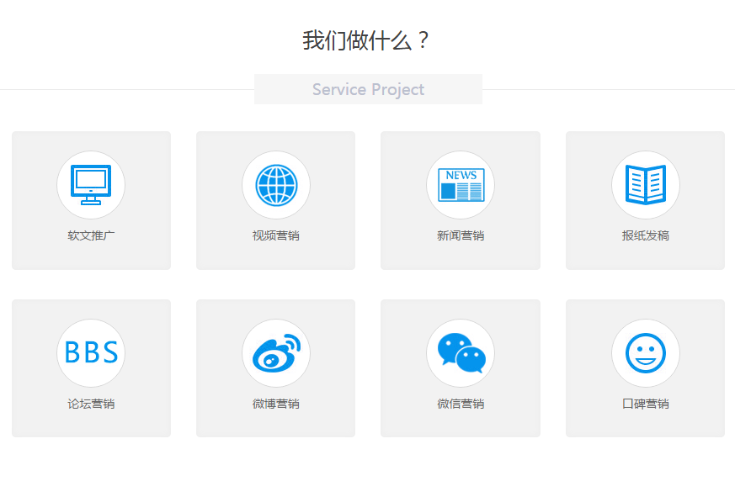The height and width of the screenshot is (481, 735).
Task: Click the 视频营销 label
Action: click(276, 235)
